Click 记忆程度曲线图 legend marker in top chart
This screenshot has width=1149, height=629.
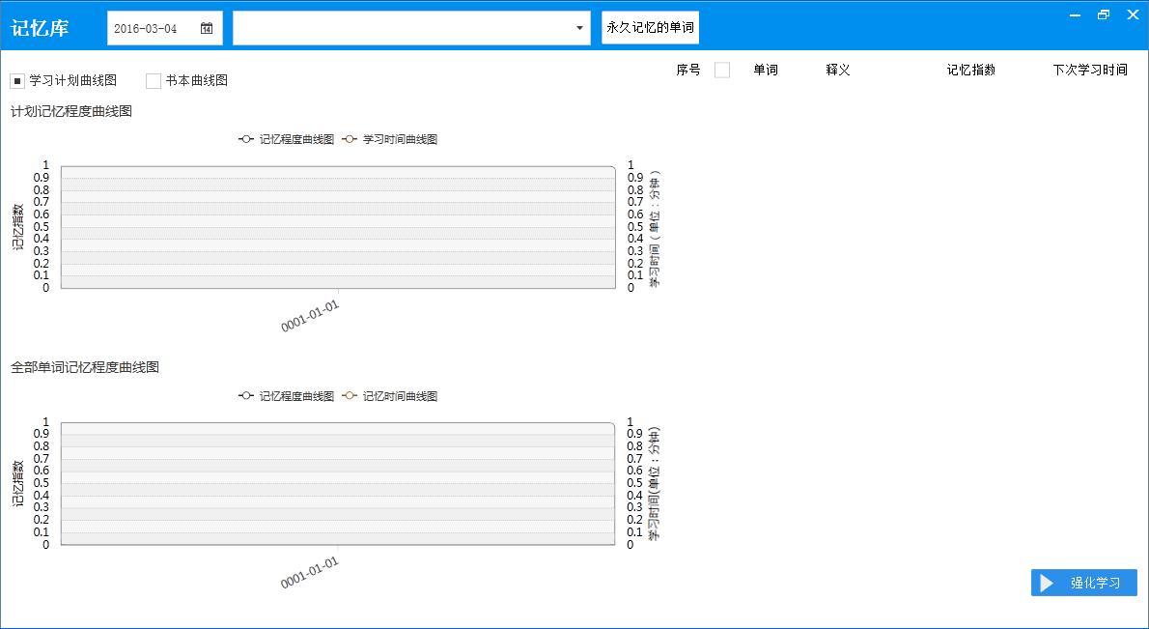pyautogui.click(x=247, y=139)
